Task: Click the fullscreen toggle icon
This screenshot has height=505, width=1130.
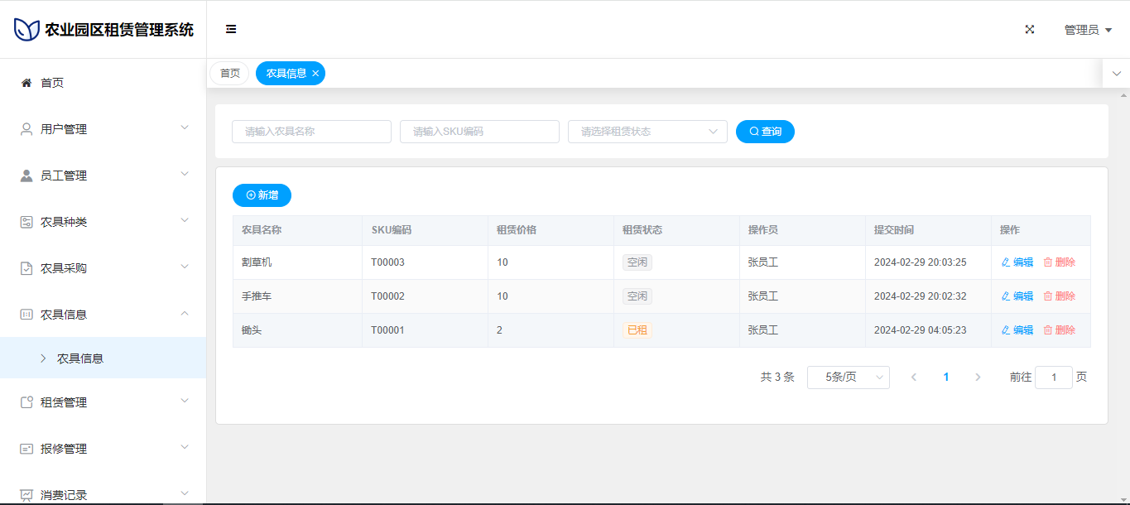Action: pyautogui.click(x=1030, y=29)
